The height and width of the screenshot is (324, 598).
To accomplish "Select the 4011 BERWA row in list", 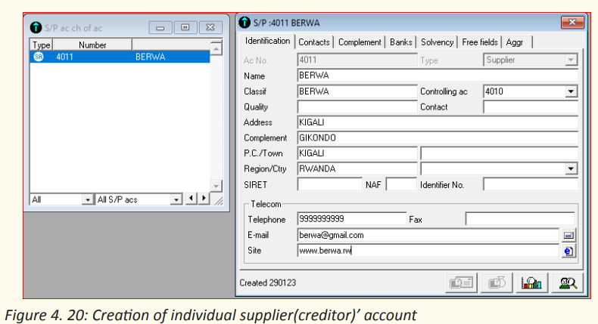I will pyautogui.click(x=120, y=57).
